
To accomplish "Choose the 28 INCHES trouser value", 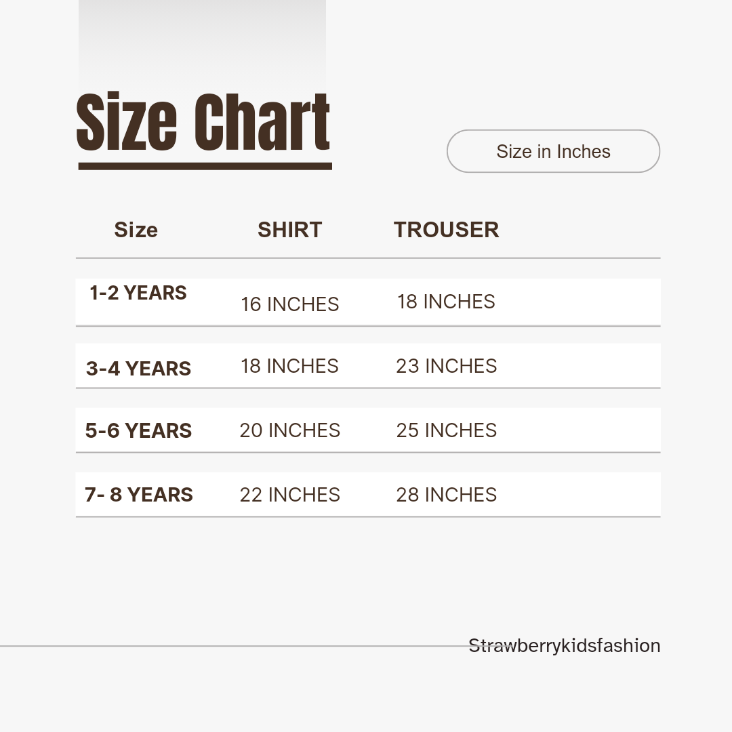I will pyautogui.click(x=446, y=495).
